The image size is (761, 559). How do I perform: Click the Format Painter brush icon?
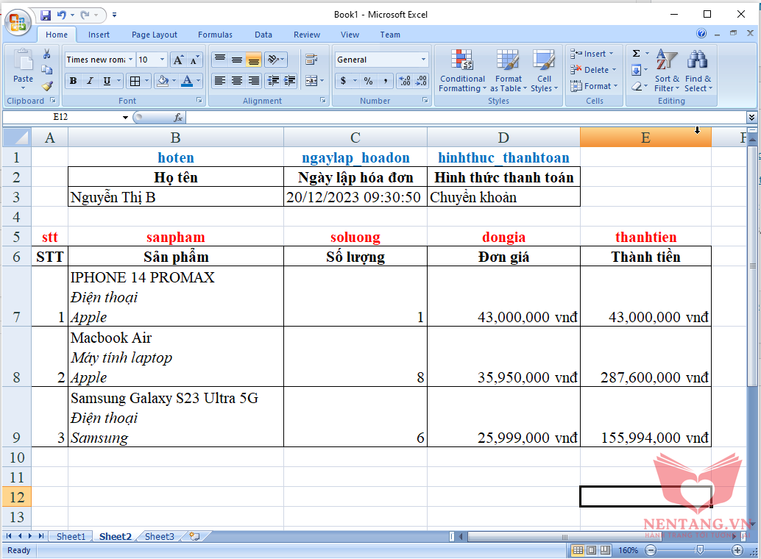[x=47, y=85]
